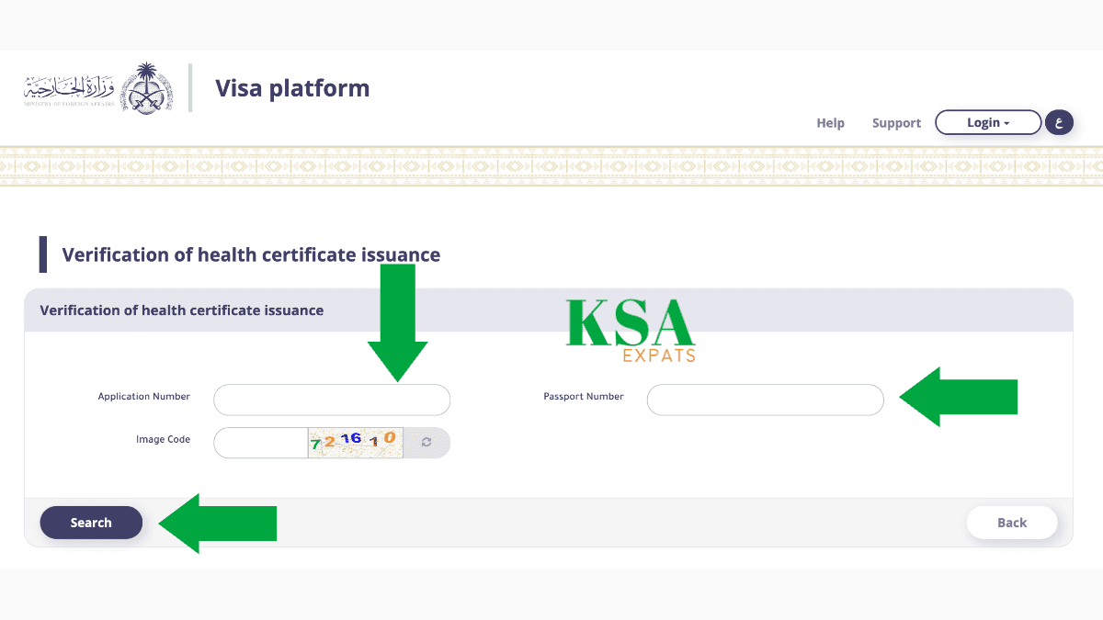Click the 'Verification of health certificate issuance' panel header

coord(549,310)
